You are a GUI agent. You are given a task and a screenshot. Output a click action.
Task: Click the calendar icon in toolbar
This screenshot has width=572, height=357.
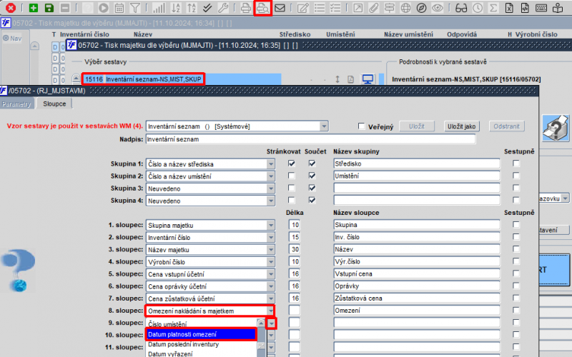(119, 8)
